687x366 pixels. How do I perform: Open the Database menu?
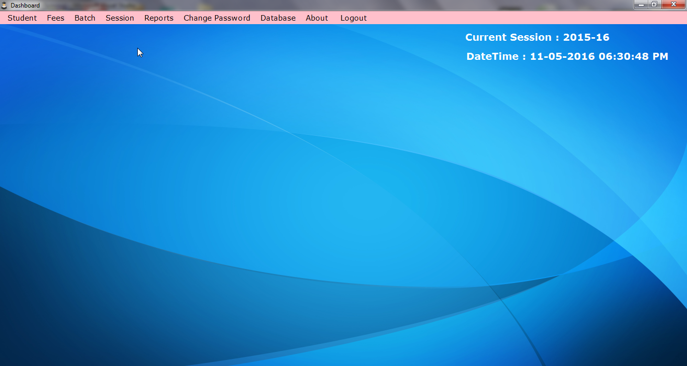278,18
